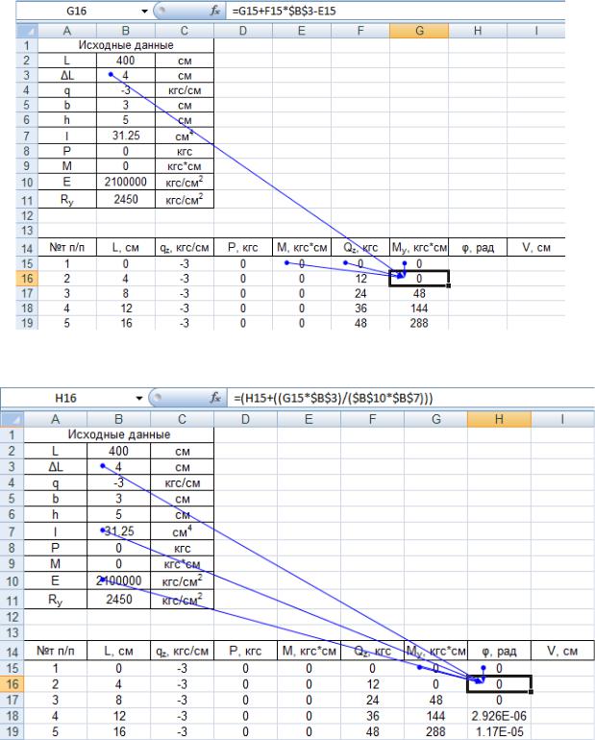Click 'P, кгс' header in the H16 worksheet
595x740 pixels.
click(x=245, y=652)
